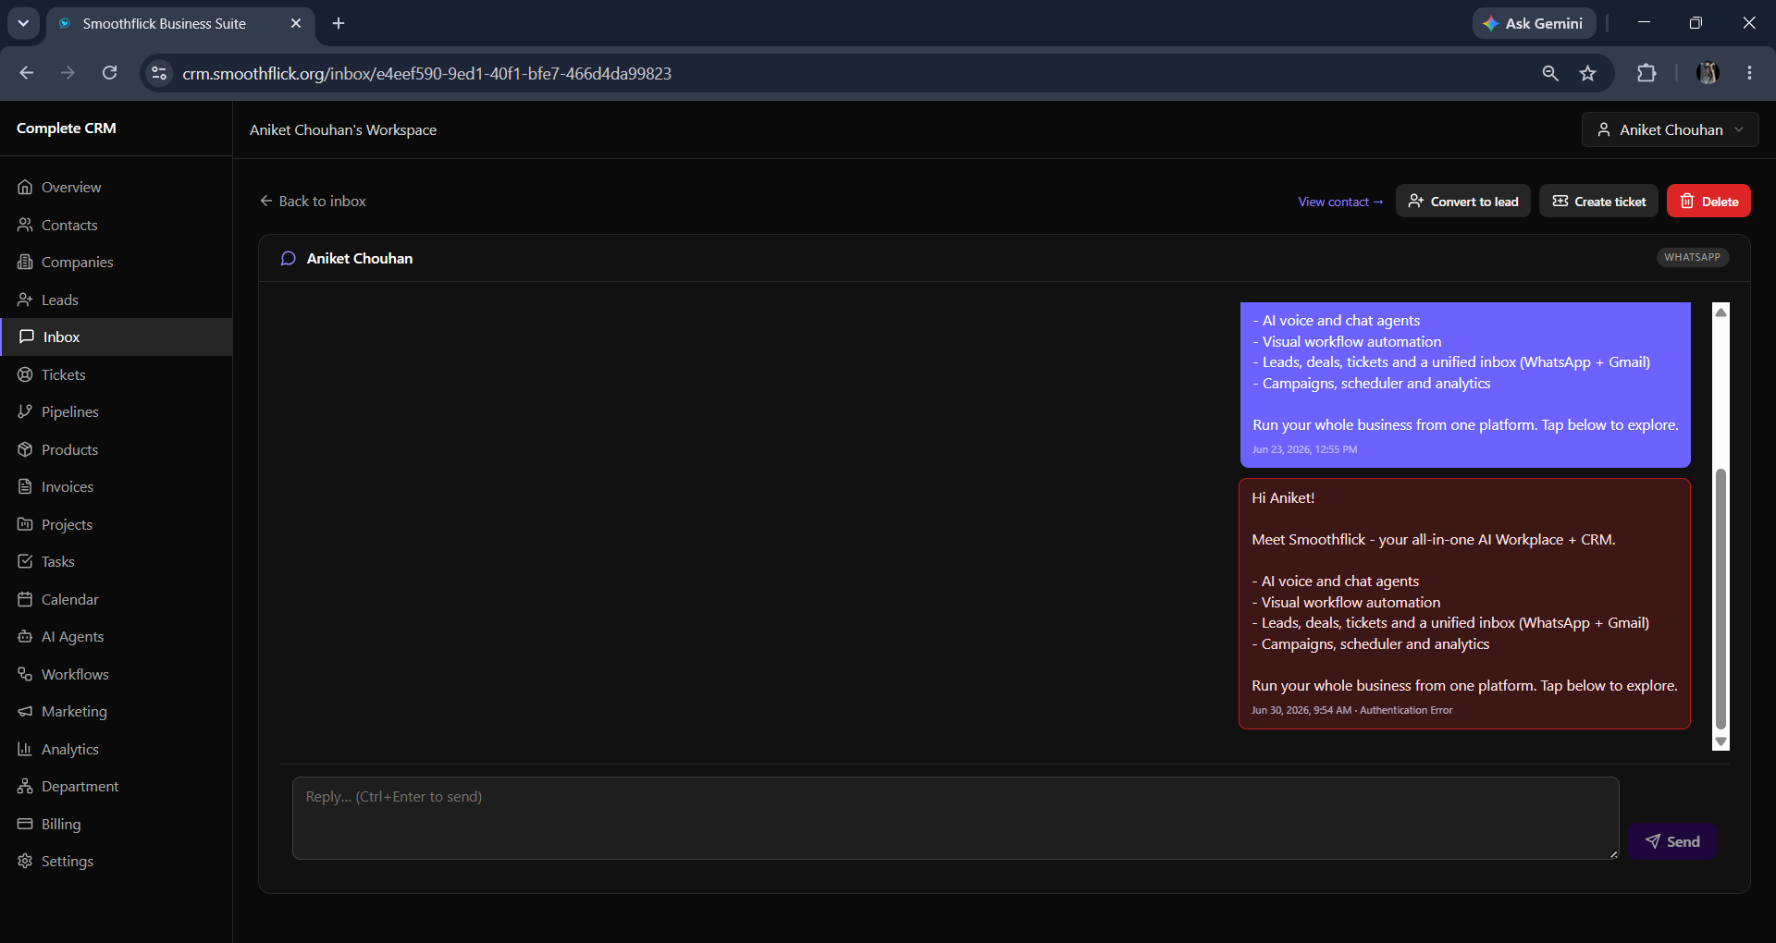Click the Calendar icon in sidebar
The image size is (1776, 943).
point(25,599)
